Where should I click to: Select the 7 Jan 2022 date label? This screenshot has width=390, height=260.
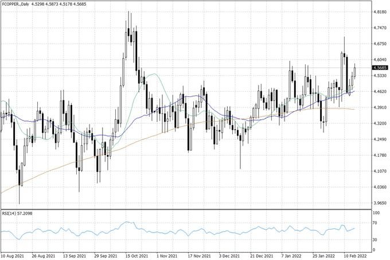pyautogui.click(x=292, y=255)
